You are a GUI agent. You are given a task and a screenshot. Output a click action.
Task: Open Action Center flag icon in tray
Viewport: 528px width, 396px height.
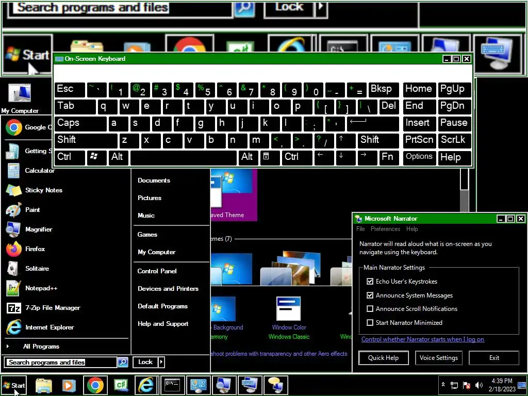(467, 385)
